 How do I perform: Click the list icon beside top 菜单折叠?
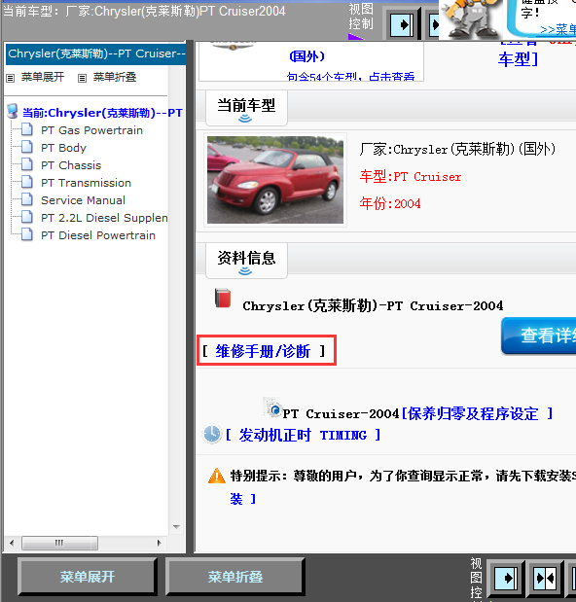coord(82,79)
